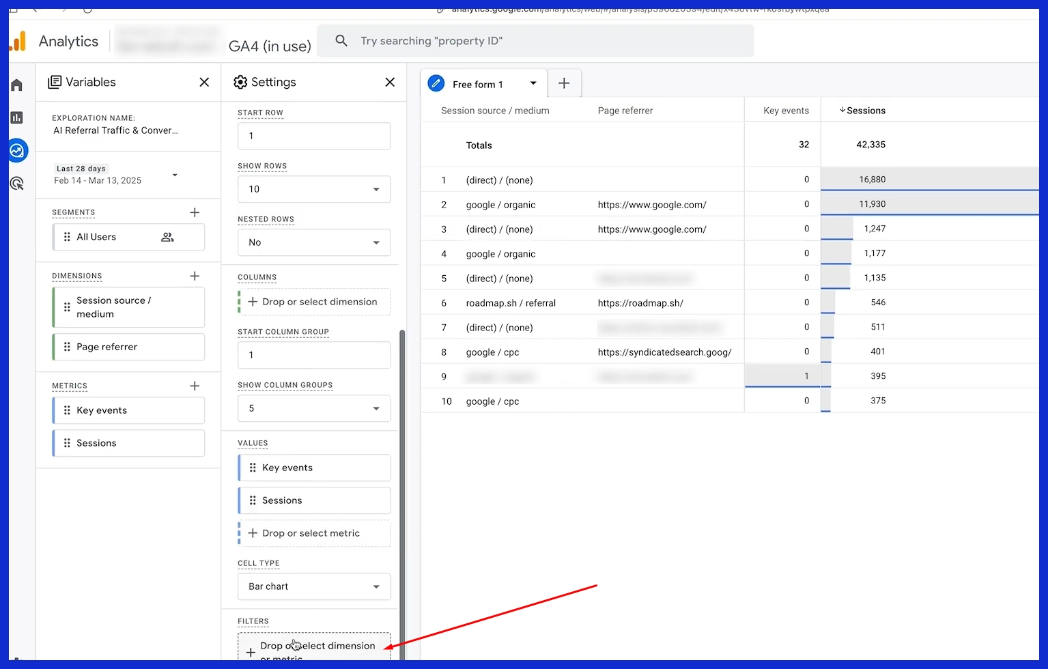Click Drop or select dimension in Columns
Image resolution: width=1048 pixels, height=669 pixels.
point(314,302)
